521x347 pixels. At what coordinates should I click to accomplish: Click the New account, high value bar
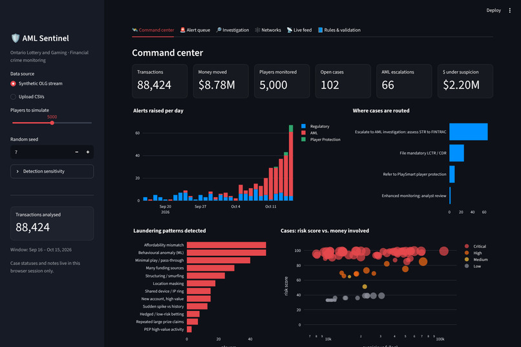click(198, 299)
